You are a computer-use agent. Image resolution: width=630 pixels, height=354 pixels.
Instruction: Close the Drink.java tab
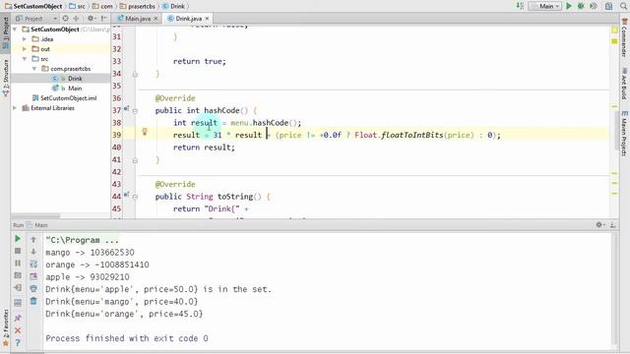(x=207, y=19)
